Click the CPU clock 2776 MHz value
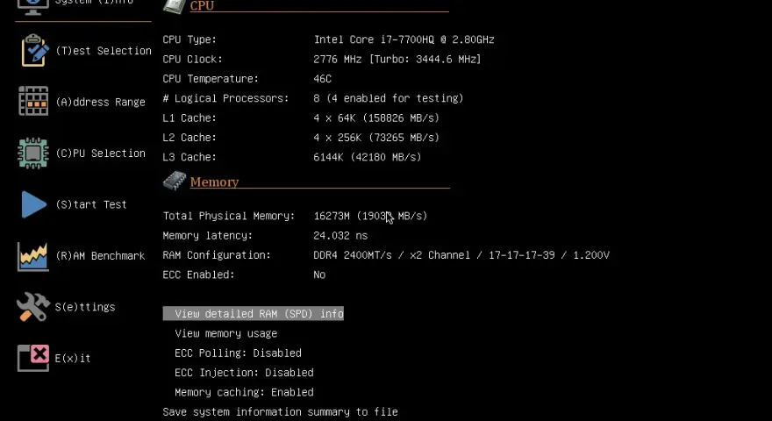Image resolution: width=772 pixels, height=421 pixels. point(397,59)
